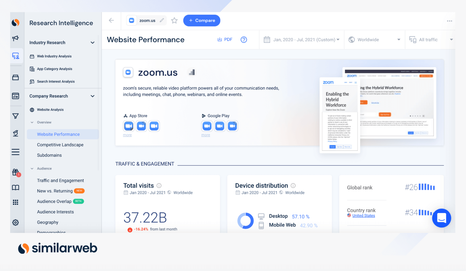The image size is (466, 271).
Task: Collapse the Overview group
Action: pyautogui.click(x=32, y=122)
